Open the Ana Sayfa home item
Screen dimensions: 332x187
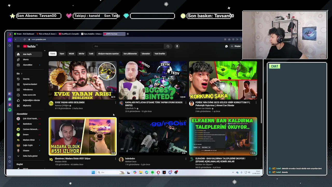click(x=29, y=54)
